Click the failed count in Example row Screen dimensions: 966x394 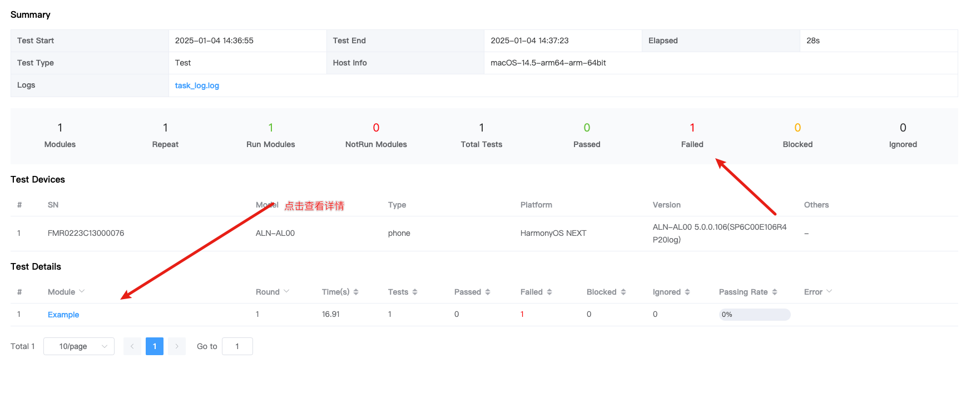tap(522, 315)
